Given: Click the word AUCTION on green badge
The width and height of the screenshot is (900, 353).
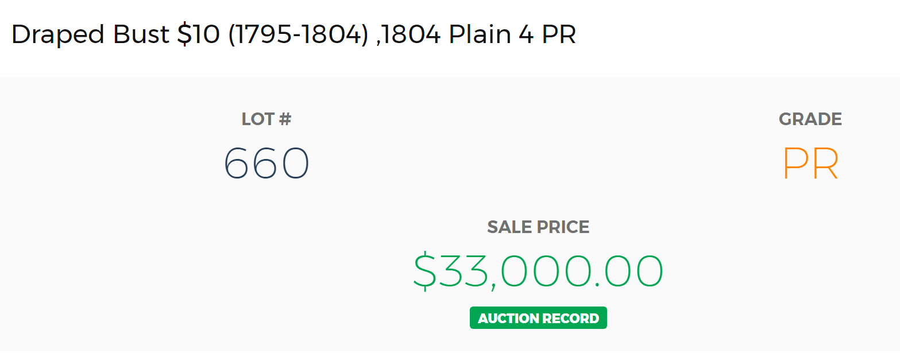Looking at the screenshot, I should point(509,318).
